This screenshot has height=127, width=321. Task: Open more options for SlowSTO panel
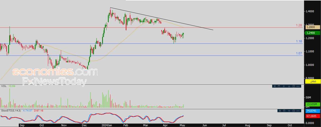[298, 111]
